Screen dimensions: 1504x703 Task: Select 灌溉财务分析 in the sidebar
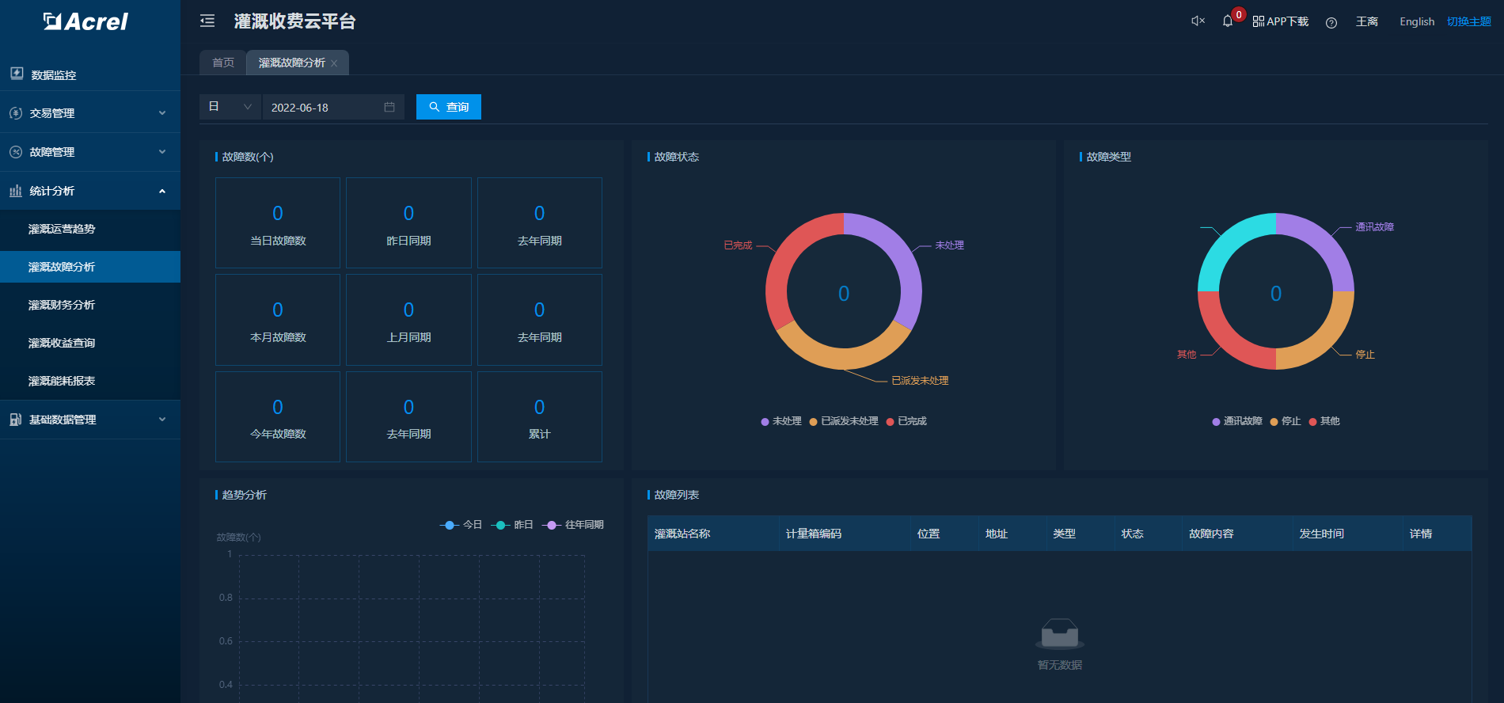62,305
